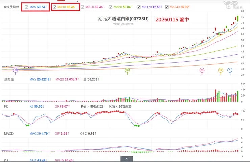Click the MA240 35.92 value label
Image resolution: width=250 pixels, height=162 pixels.
click(x=180, y=7)
